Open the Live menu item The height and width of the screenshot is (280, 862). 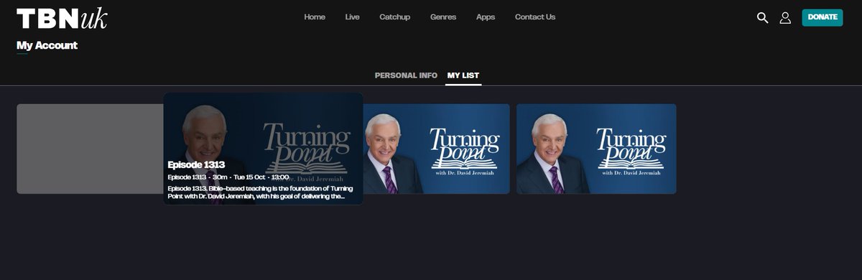pos(353,17)
